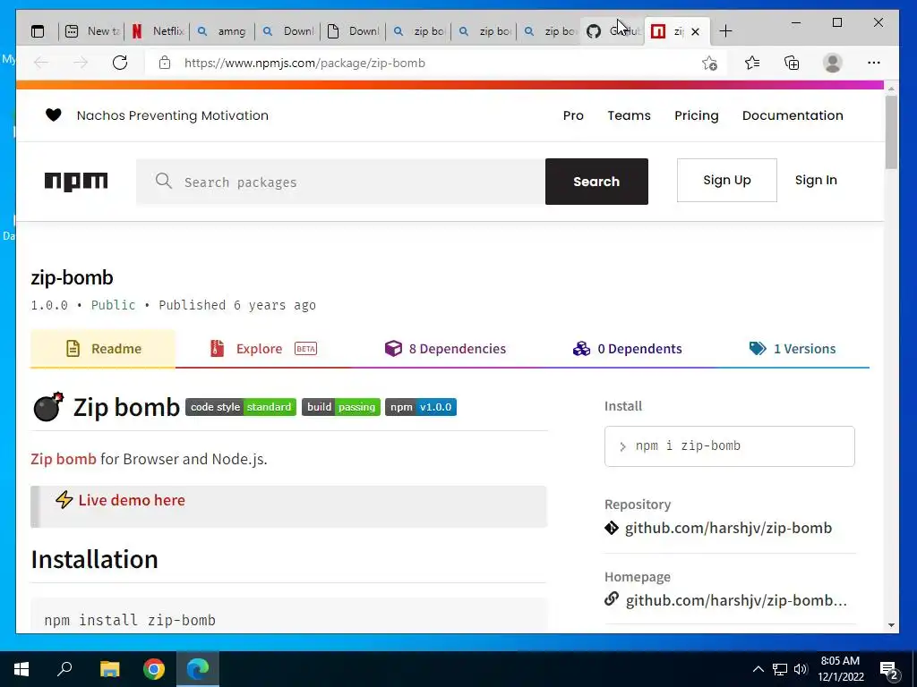
Task: Open the notification center icon
Action: (x=888, y=670)
